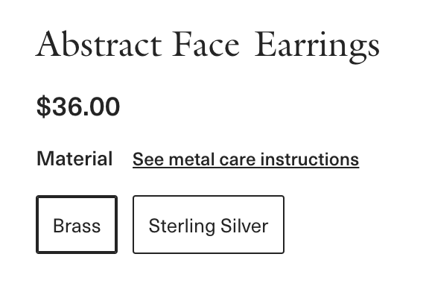429x289 pixels.
Task: Click the Material label
Action: coord(74,159)
